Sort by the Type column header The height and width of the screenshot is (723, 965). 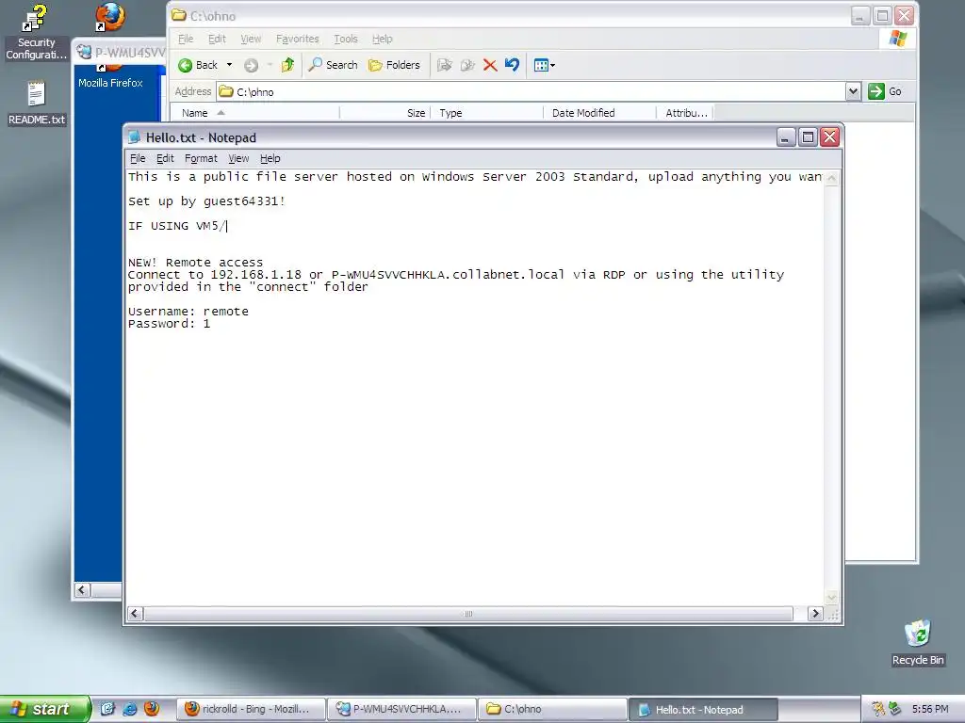pyautogui.click(x=487, y=113)
